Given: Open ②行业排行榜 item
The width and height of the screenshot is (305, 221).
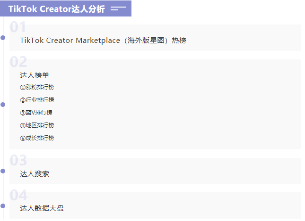Looking at the screenshot, I should pyautogui.click(x=37, y=100).
